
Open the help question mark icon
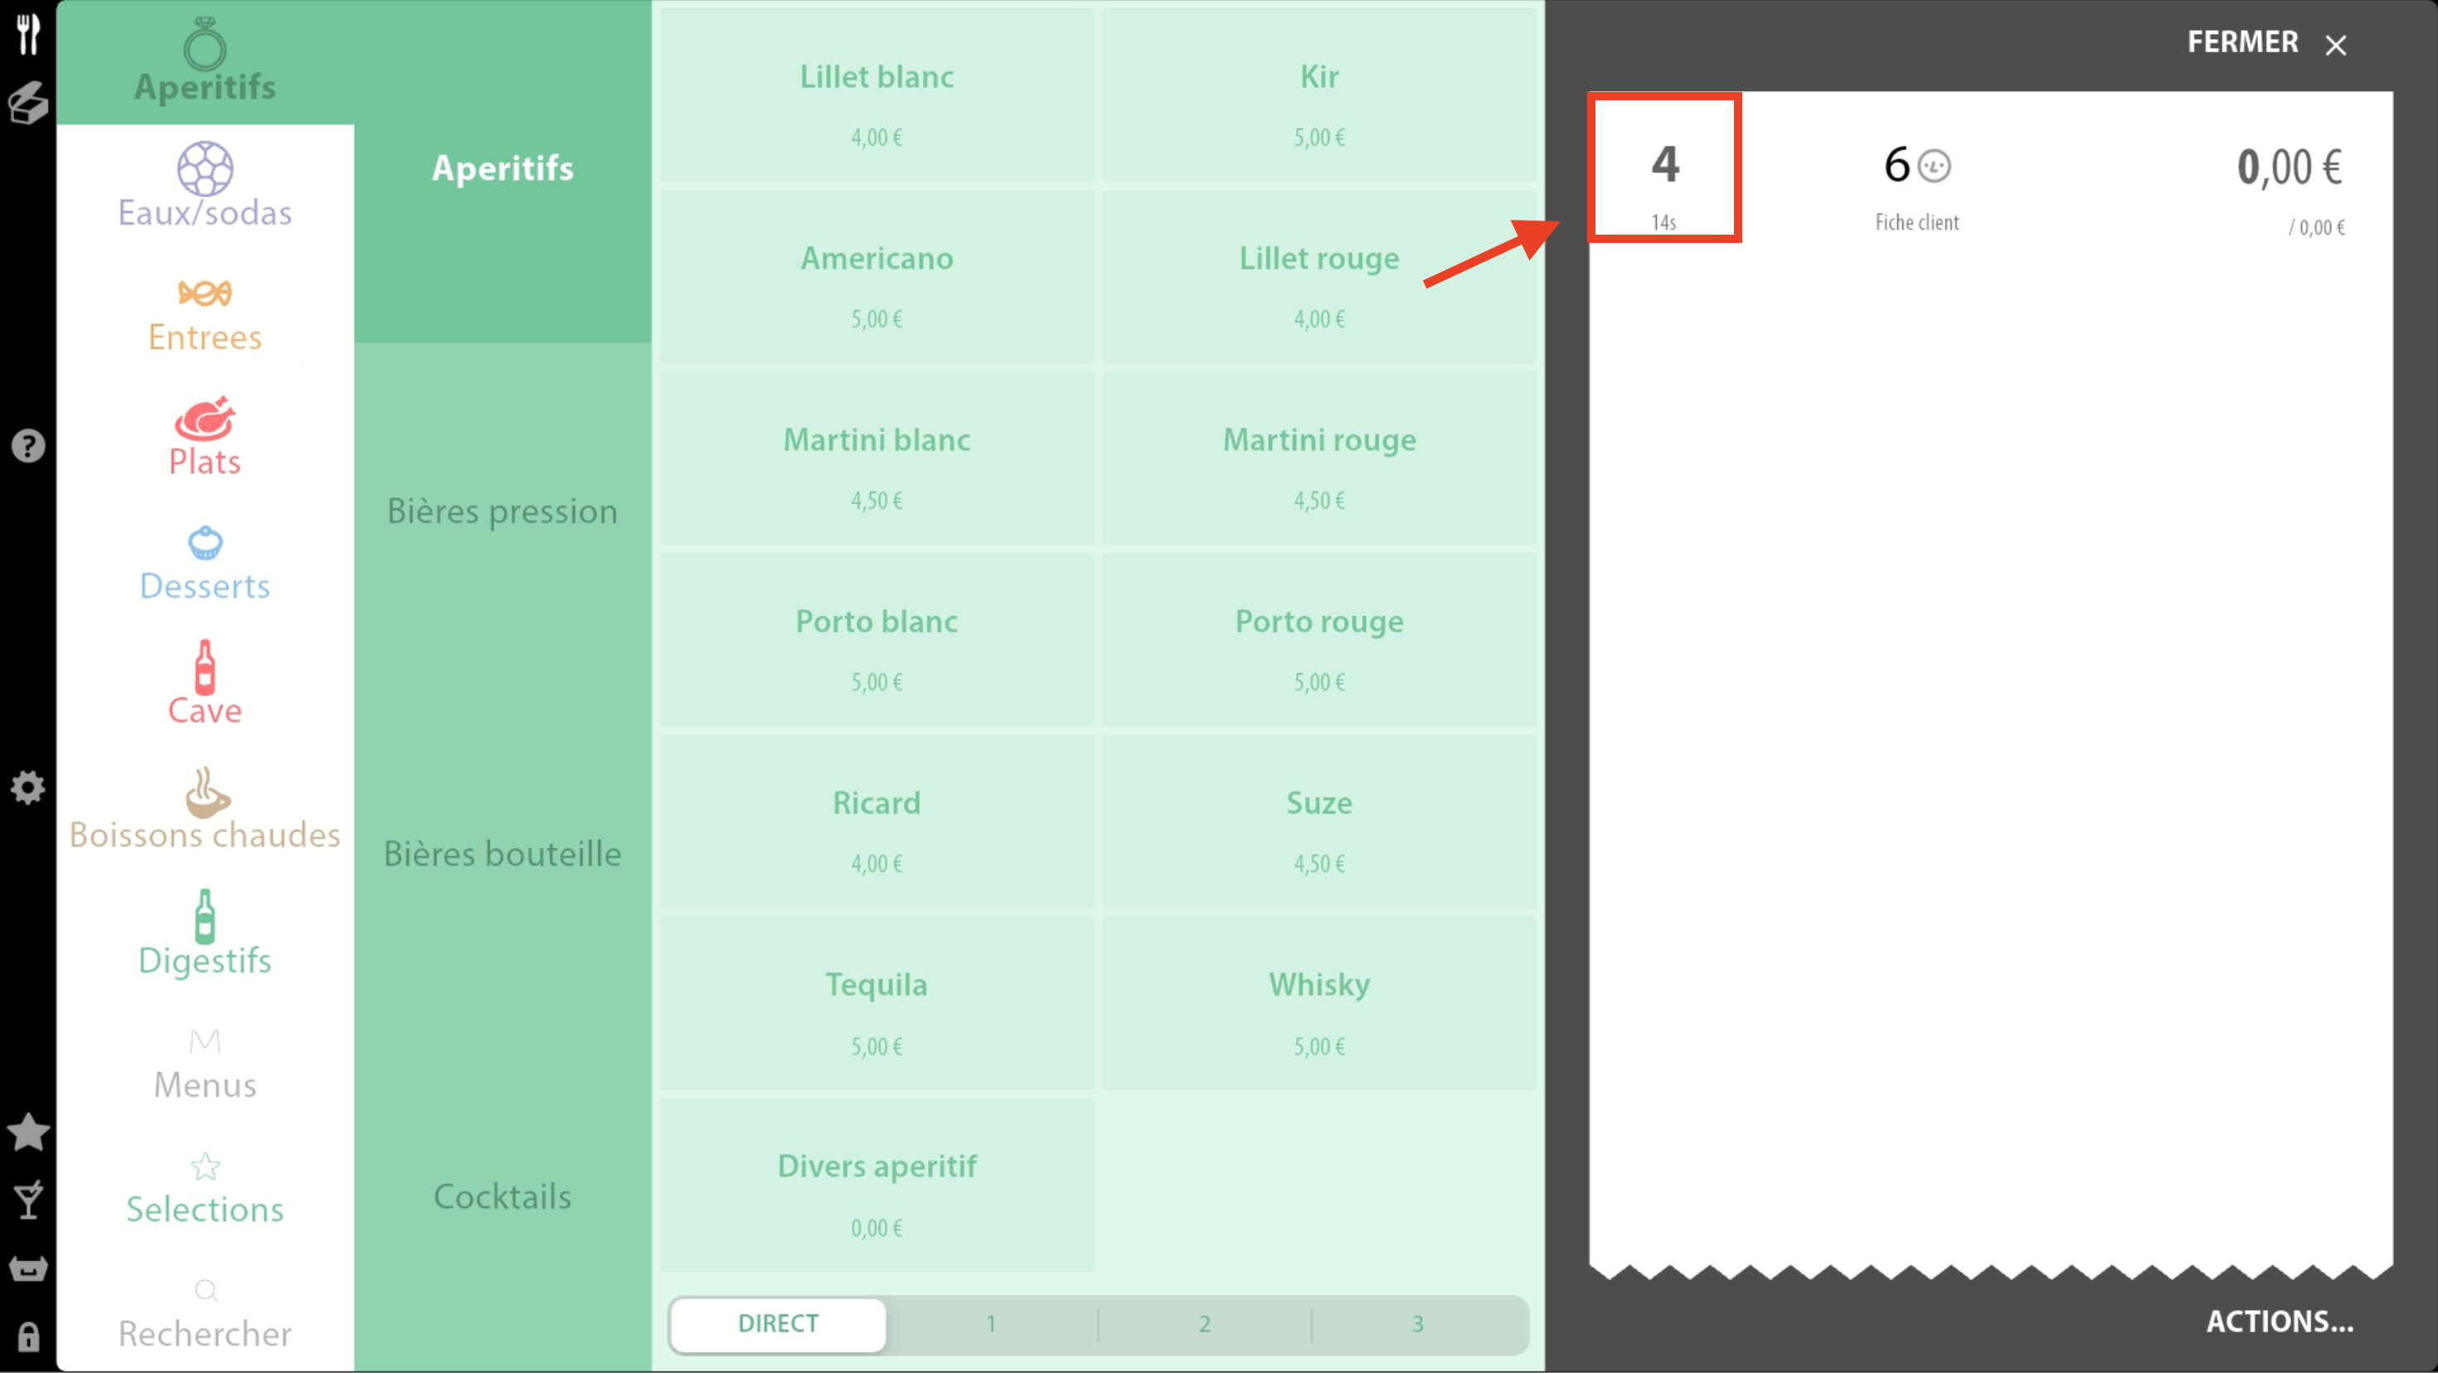(x=28, y=444)
